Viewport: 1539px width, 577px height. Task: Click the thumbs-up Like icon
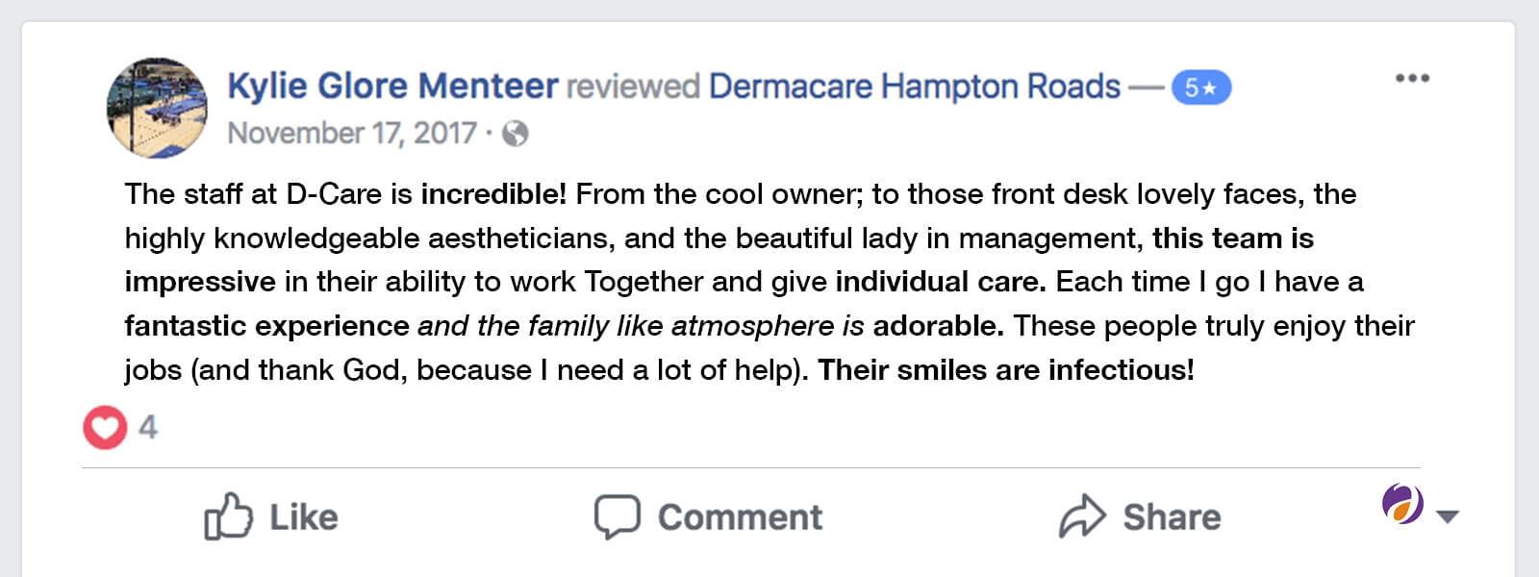(228, 516)
